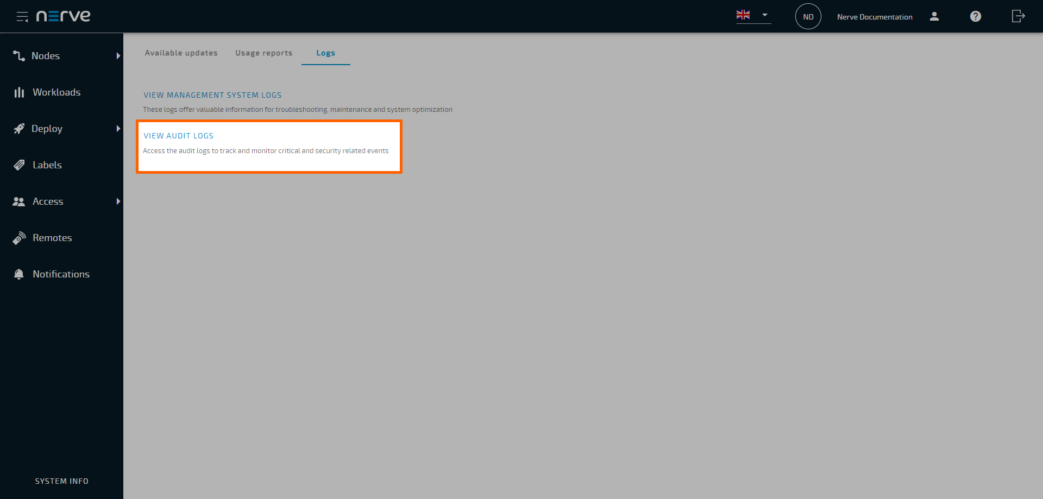Click the Notifications bell icon

click(x=19, y=274)
